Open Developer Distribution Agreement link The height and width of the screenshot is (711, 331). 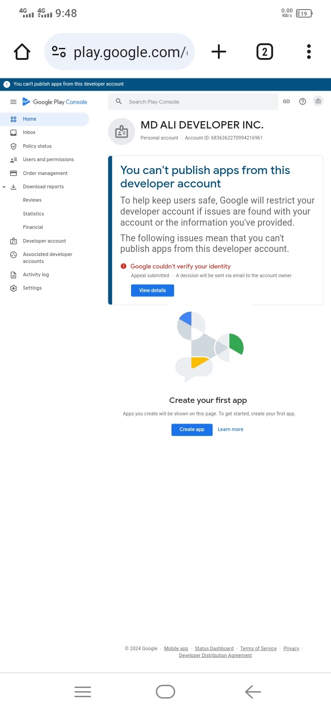coord(215,655)
